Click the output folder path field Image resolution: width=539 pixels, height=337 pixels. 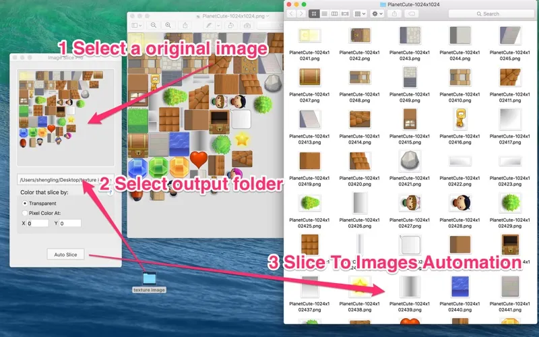click(65, 180)
